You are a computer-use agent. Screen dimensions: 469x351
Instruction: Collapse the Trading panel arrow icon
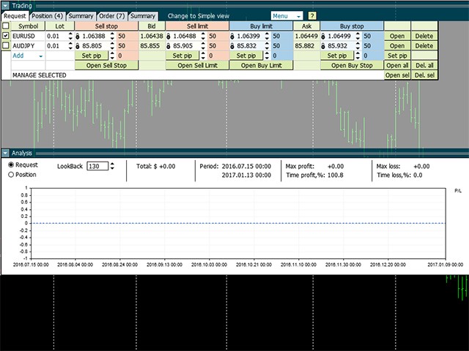(x=6, y=5)
